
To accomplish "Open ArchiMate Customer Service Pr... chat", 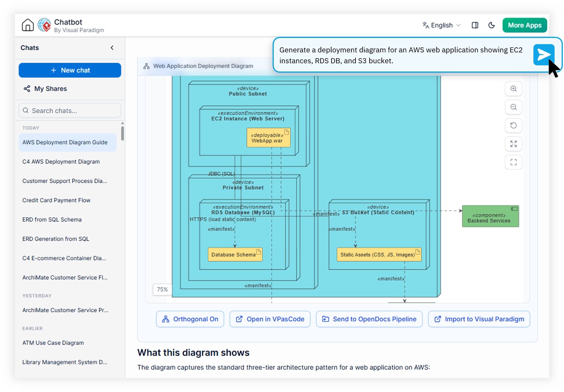I will [x=68, y=310].
